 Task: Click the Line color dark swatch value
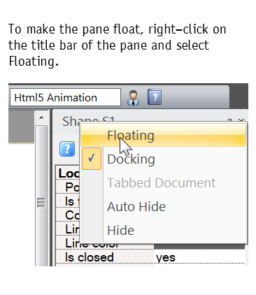tap(199, 246)
